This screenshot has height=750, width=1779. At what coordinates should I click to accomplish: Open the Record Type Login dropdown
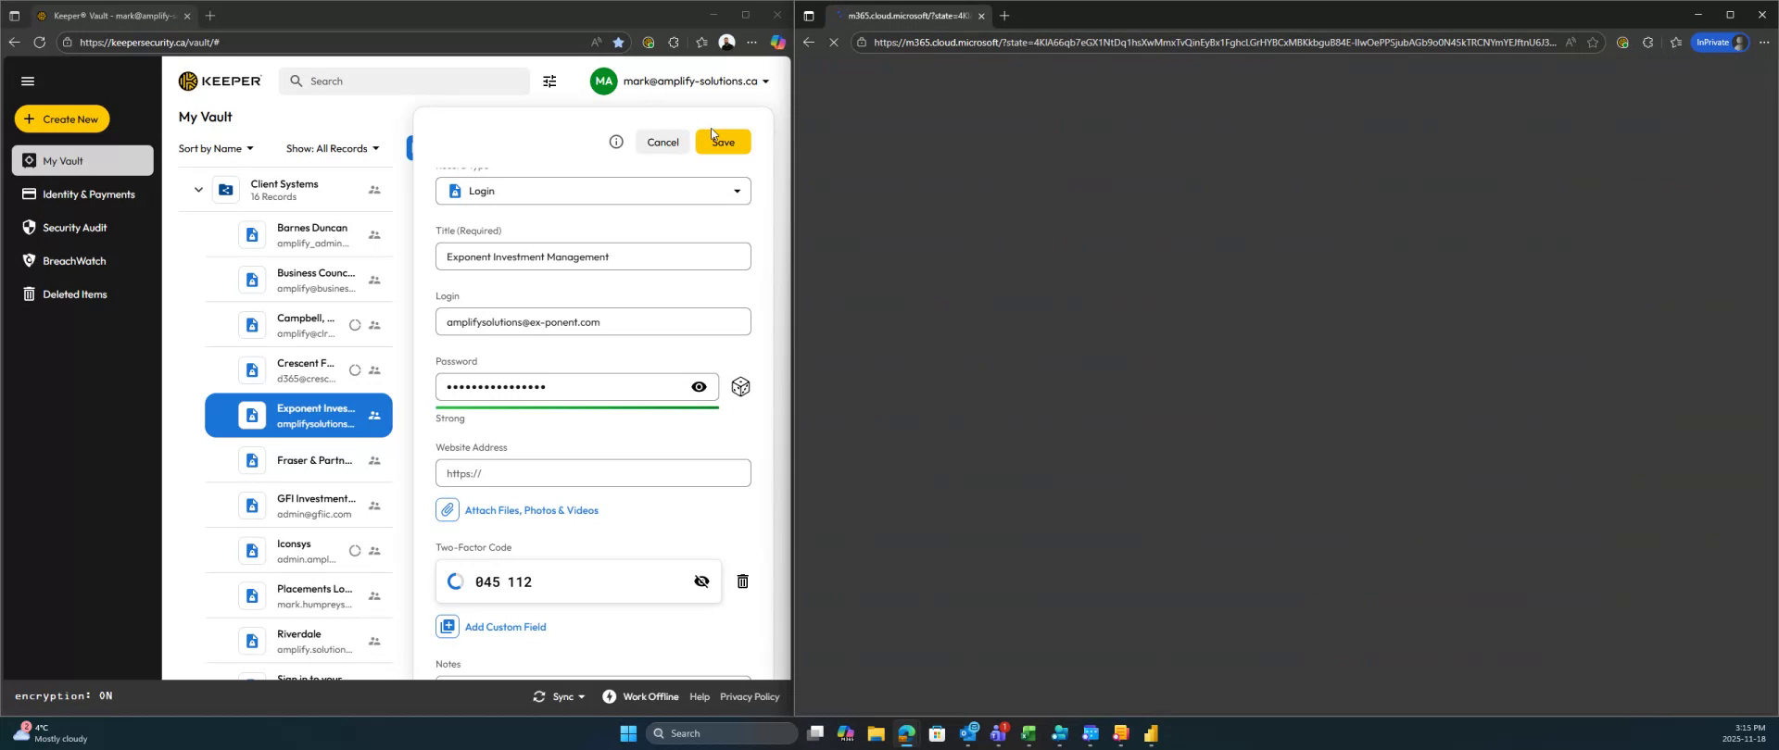point(593,191)
